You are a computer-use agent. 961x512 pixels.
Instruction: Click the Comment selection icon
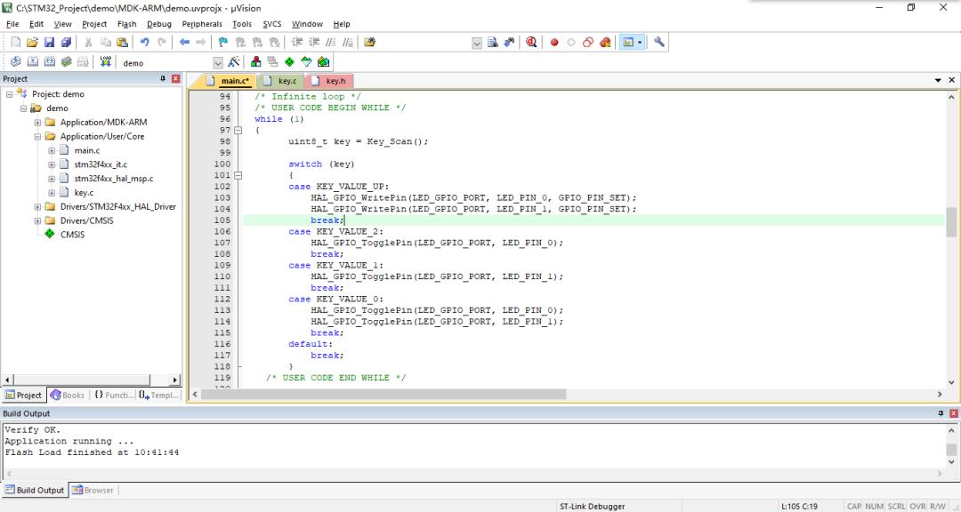(x=331, y=43)
